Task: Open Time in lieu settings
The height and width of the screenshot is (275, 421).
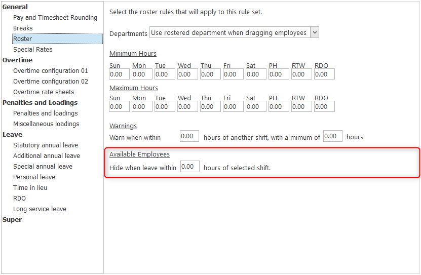Action: click(x=30, y=188)
